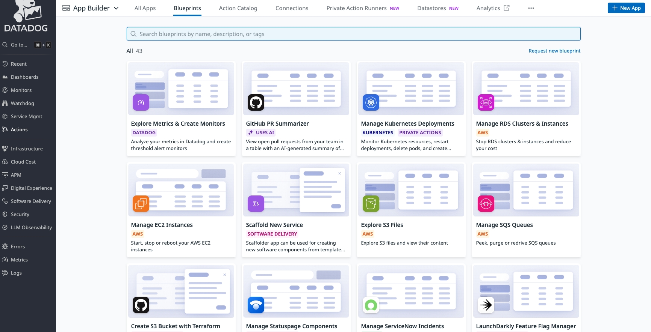Open the more options ellipsis menu
Viewport: 651px width, 332px height.
coord(531,8)
